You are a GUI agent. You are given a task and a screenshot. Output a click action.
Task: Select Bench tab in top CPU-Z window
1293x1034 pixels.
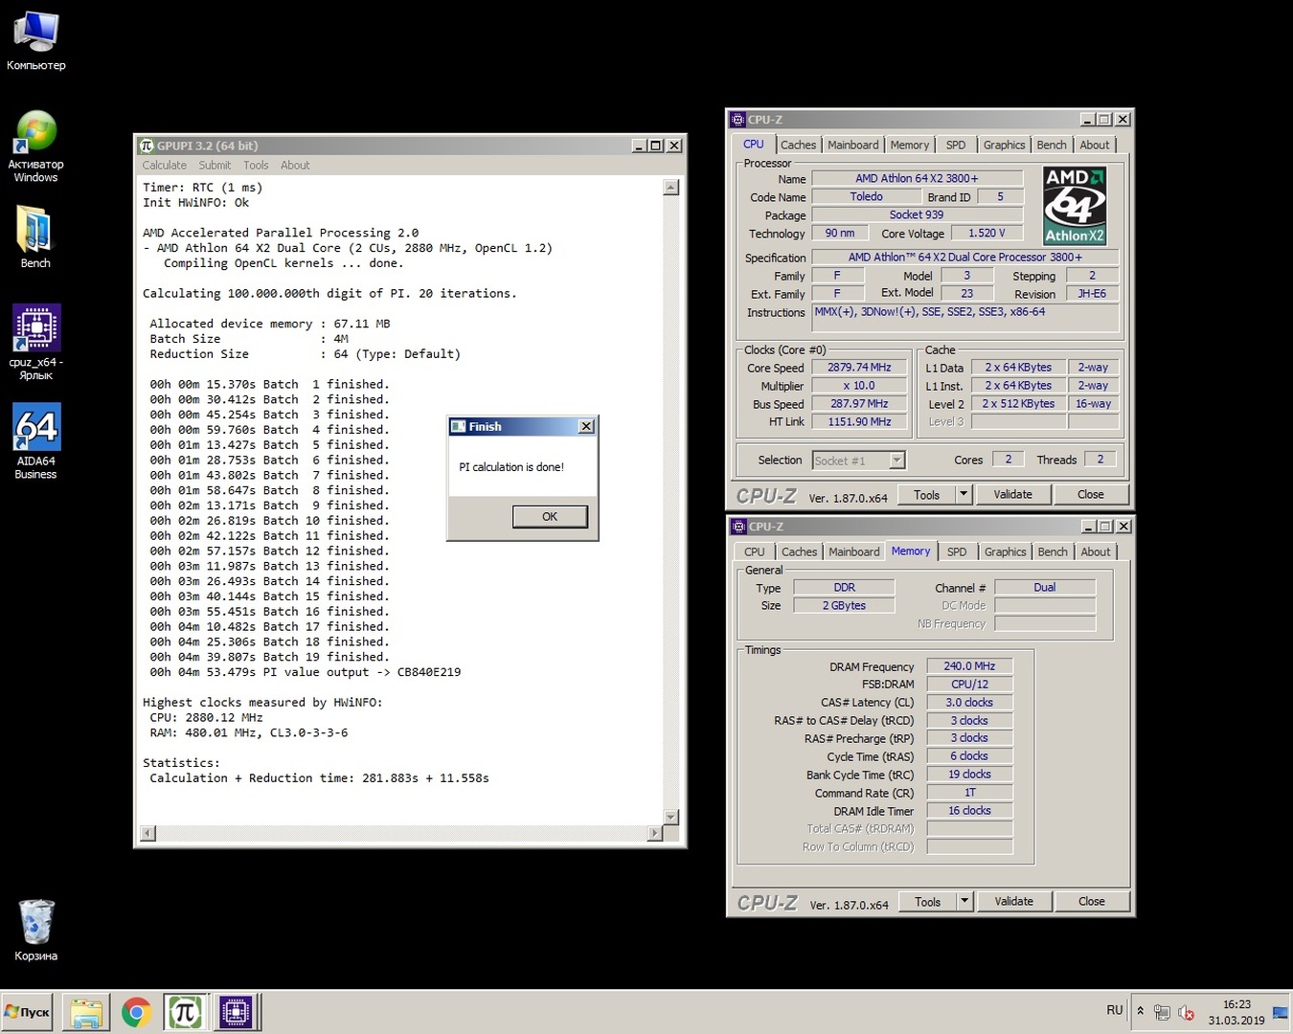click(1052, 146)
